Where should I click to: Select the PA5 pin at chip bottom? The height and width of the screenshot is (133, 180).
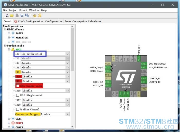pos(120,94)
